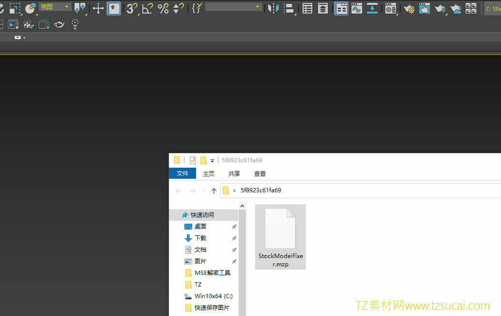Click the pin icon next to 下载
Screen dimensions: 501x316
(234, 239)
